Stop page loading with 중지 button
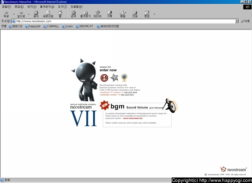252x183 pixels. 36,14
